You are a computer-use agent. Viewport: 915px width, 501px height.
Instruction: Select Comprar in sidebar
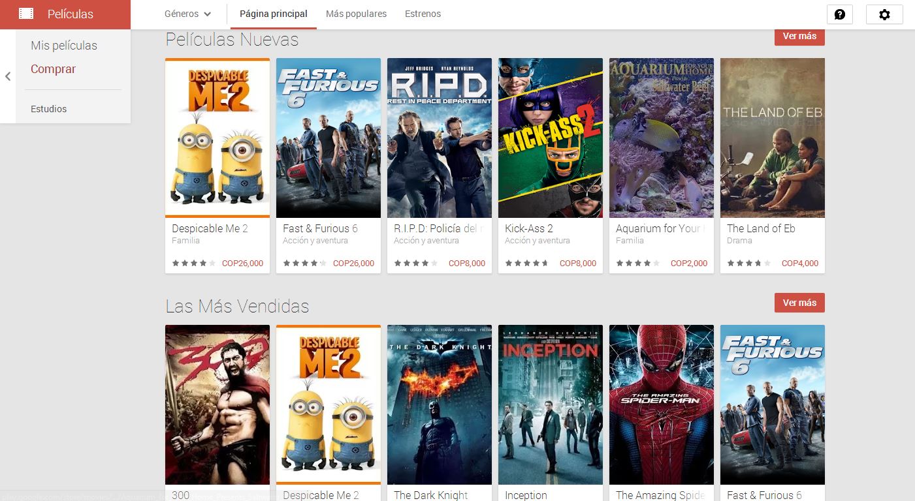click(x=54, y=69)
